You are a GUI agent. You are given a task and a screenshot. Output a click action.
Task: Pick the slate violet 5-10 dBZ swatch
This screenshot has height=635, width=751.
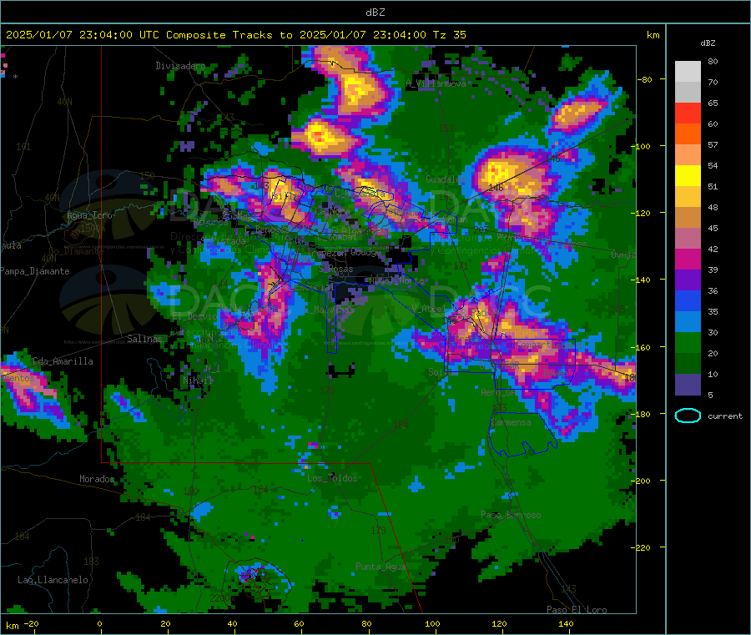pyautogui.click(x=688, y=385)
